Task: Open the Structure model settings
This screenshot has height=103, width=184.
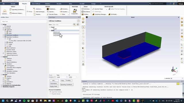Action: click(64, 9)
